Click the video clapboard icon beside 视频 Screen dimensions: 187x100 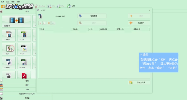[1, 11]
